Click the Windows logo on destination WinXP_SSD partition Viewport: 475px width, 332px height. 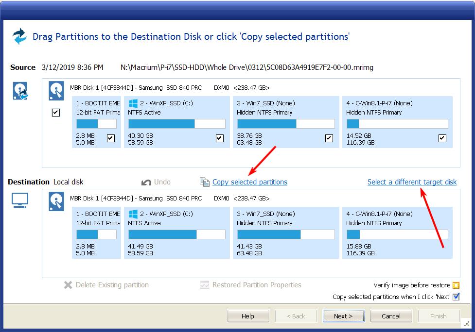coord(132,214)
